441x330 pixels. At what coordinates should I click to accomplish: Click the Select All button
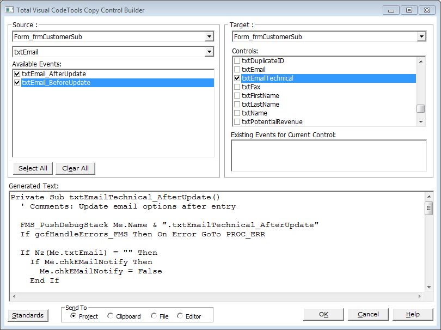[x=33, y=168]
